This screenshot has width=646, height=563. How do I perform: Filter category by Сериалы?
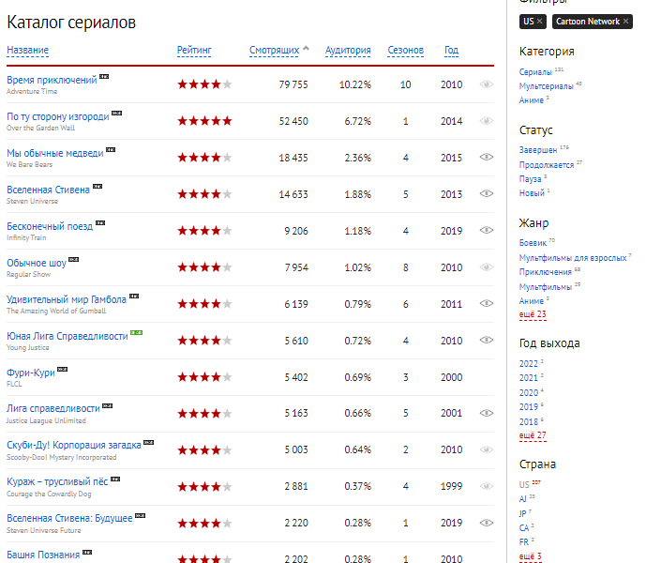tap(535, 72)
